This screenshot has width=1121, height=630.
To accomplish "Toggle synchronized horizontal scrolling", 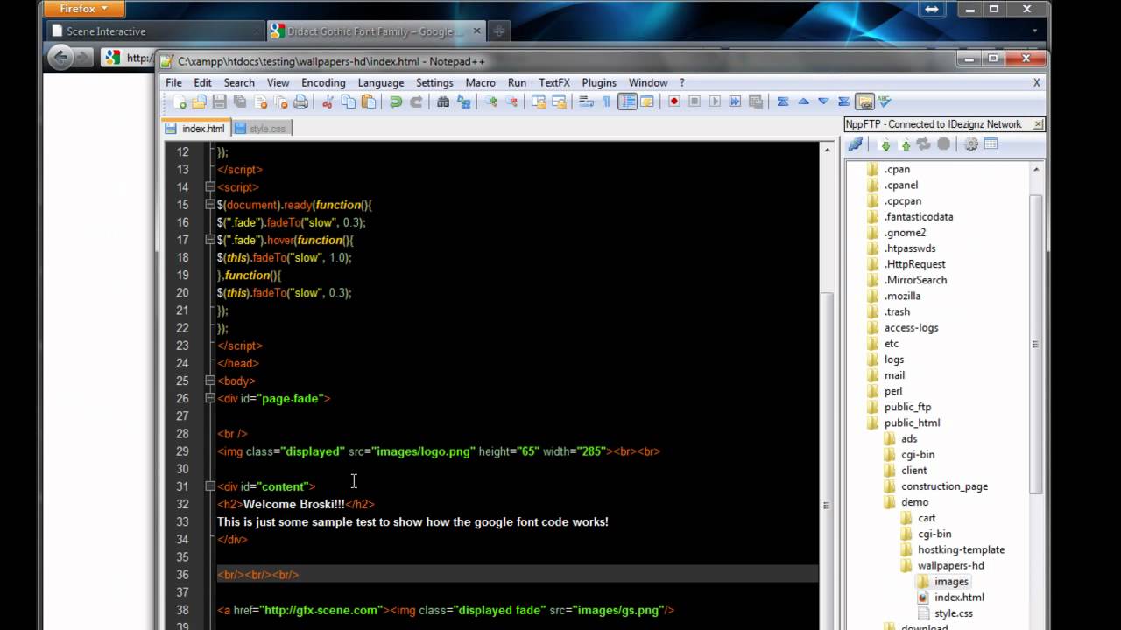I will (x=559, y=102).
